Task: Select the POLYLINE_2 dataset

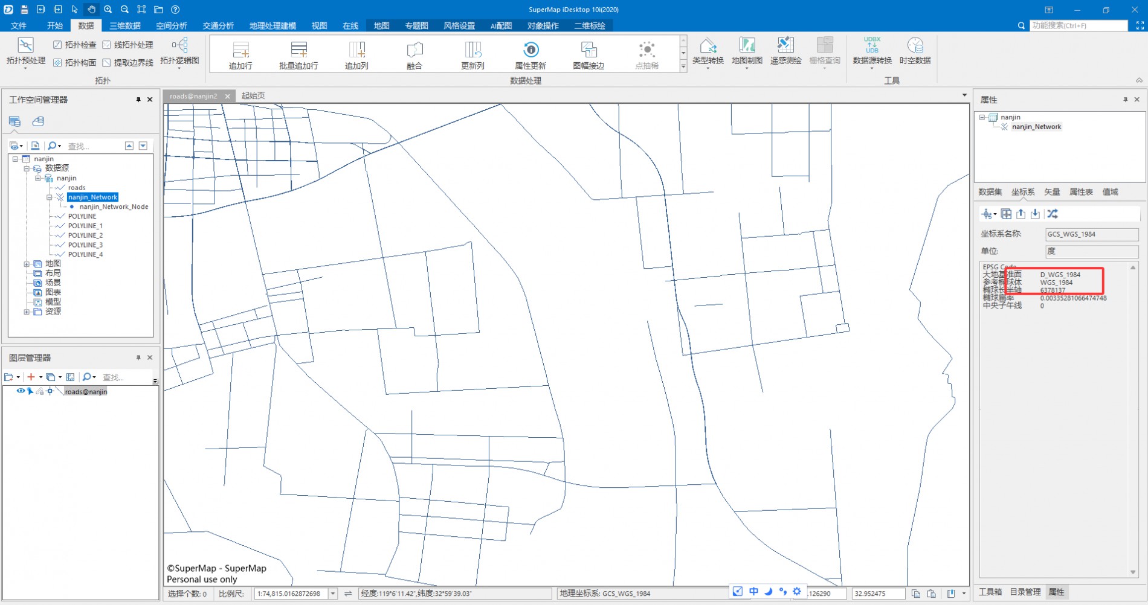Action: click(85, 235)
